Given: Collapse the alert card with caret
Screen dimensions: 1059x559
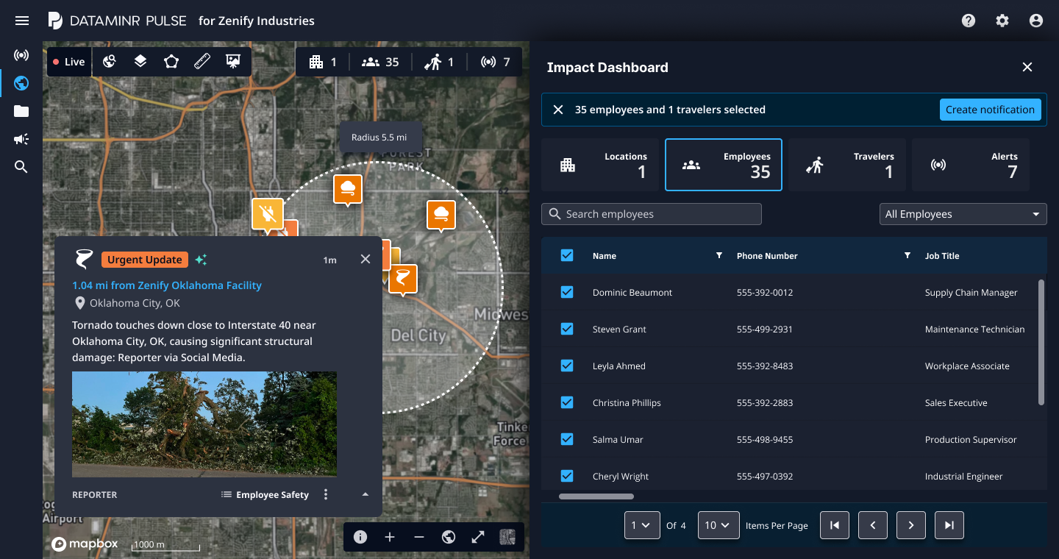Looking at the screenshot, I should [366, 495].
